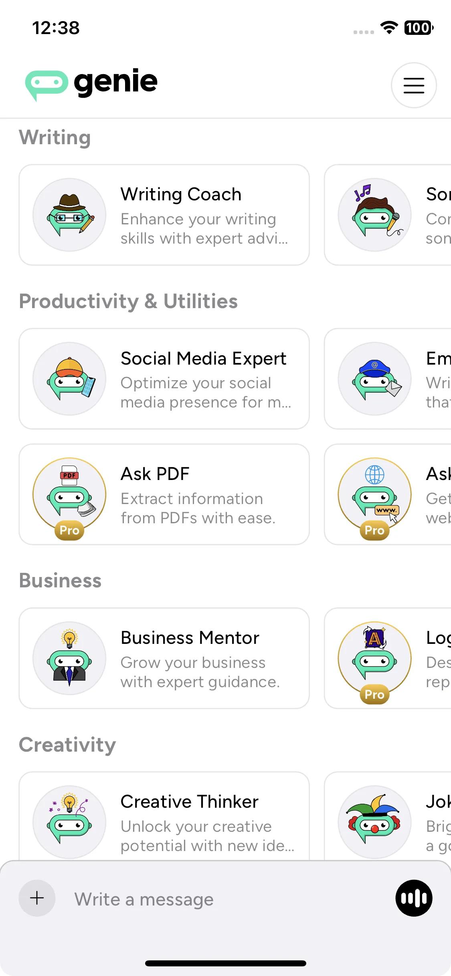This screenshot has height=976, width=451.
Task: Select the Creative Thinker assistant card
Action: tap(164, 816)
